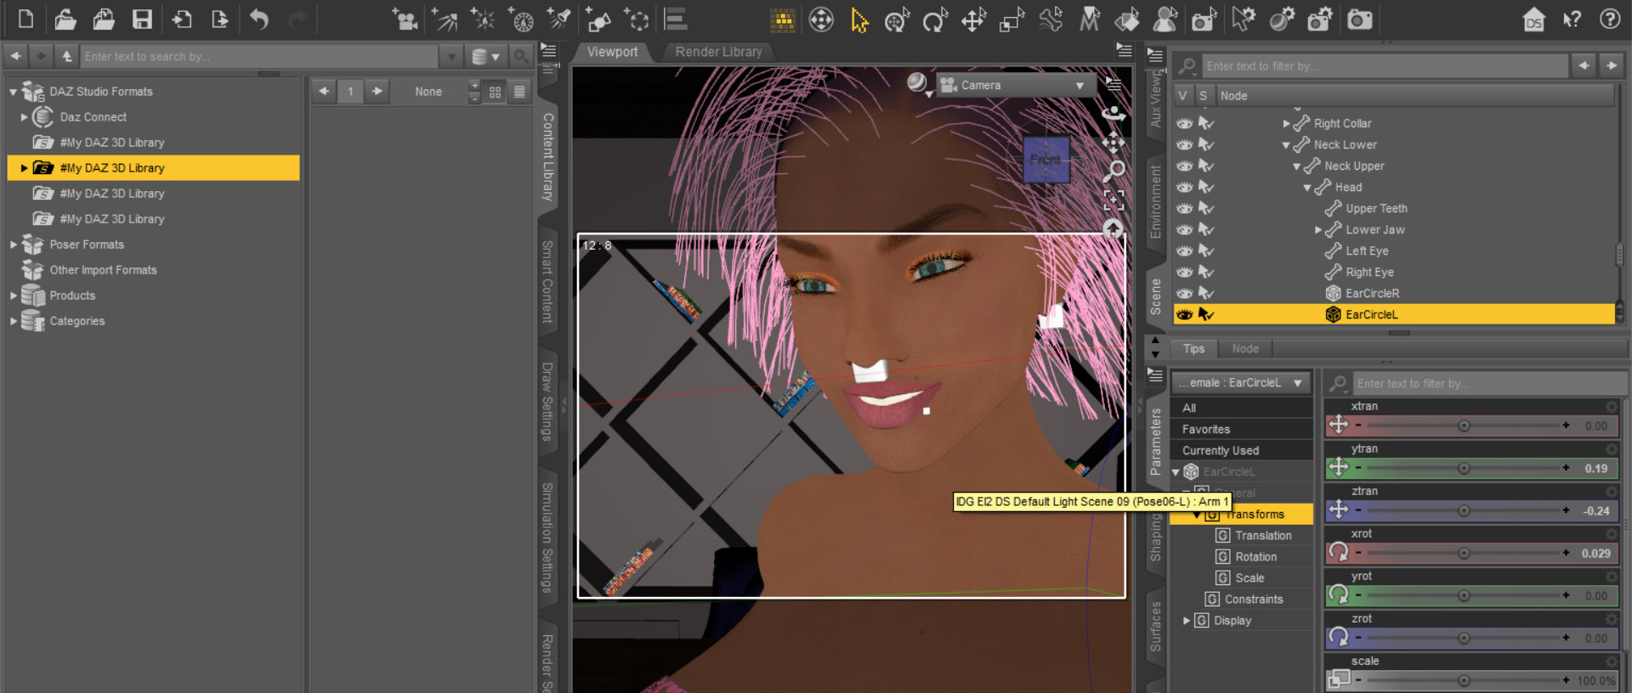Click the Create New Spotlight icon
The image size is (1632, 693).
(559, 20)
